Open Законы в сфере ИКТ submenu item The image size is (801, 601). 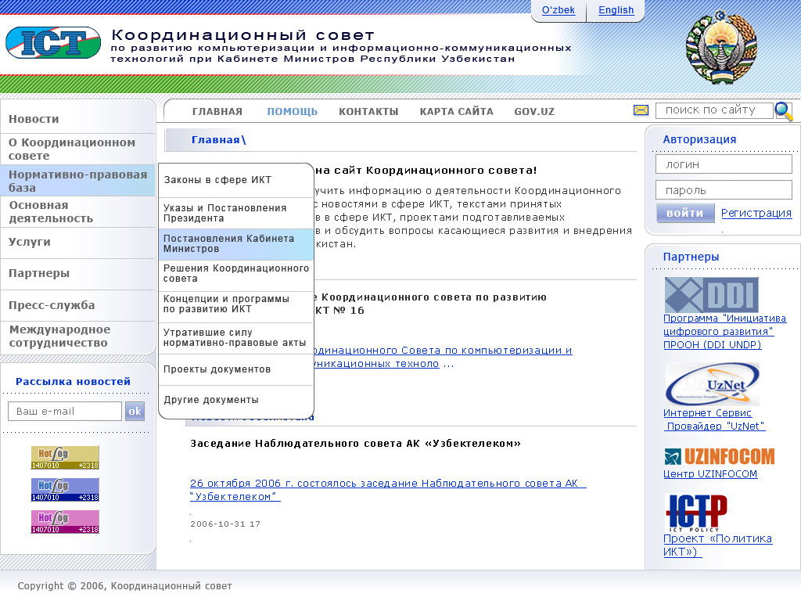pyautogui.click(x=217, y=180)
